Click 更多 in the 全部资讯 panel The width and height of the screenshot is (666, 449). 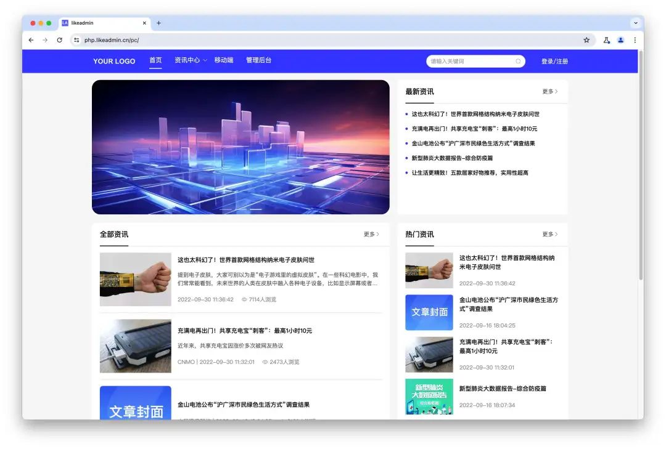point(372,234)
